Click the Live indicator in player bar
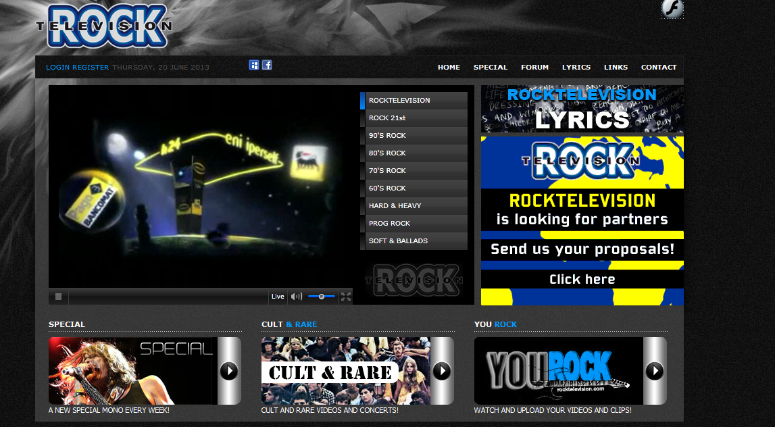The image size is (775, 427). [x=278, y=297]
